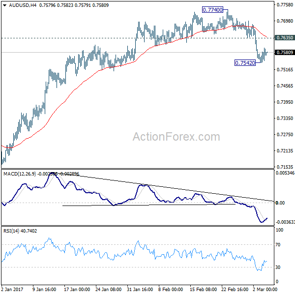Click the 15 Feb 08:00 time label
The image size is (295, 295).
203,289
